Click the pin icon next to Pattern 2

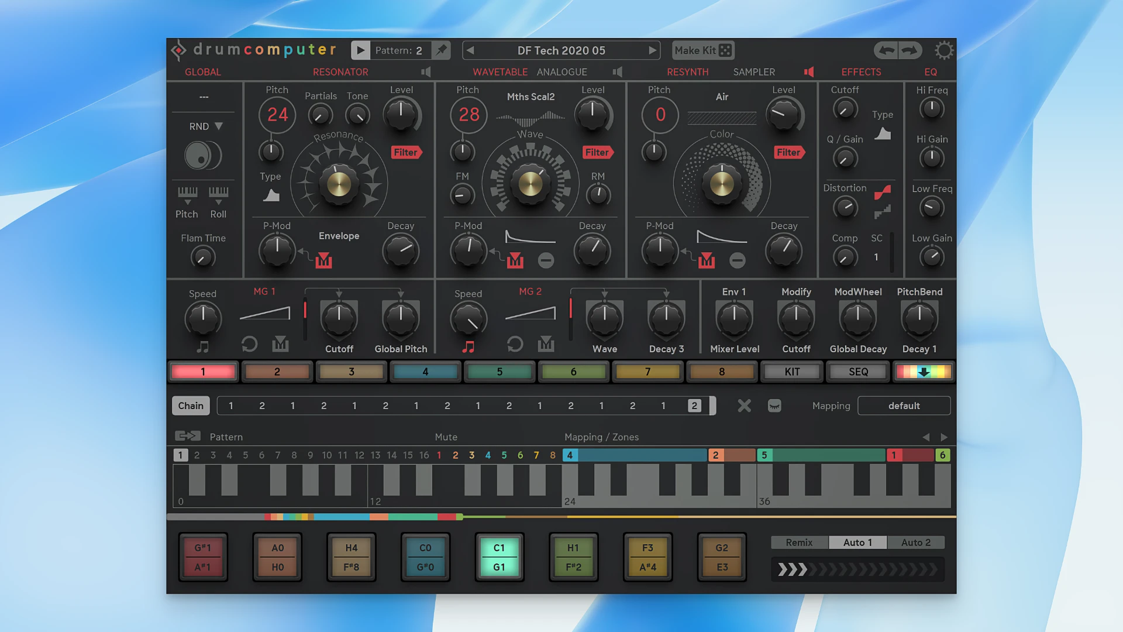(442, 50)
